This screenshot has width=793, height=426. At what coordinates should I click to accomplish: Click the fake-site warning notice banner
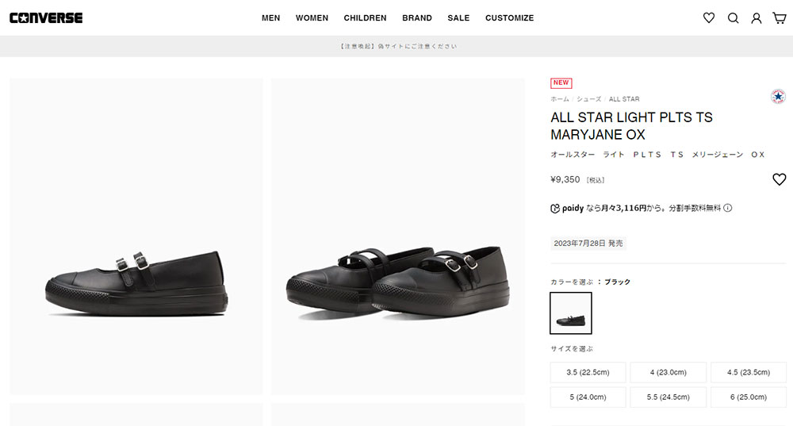point(398,46)
